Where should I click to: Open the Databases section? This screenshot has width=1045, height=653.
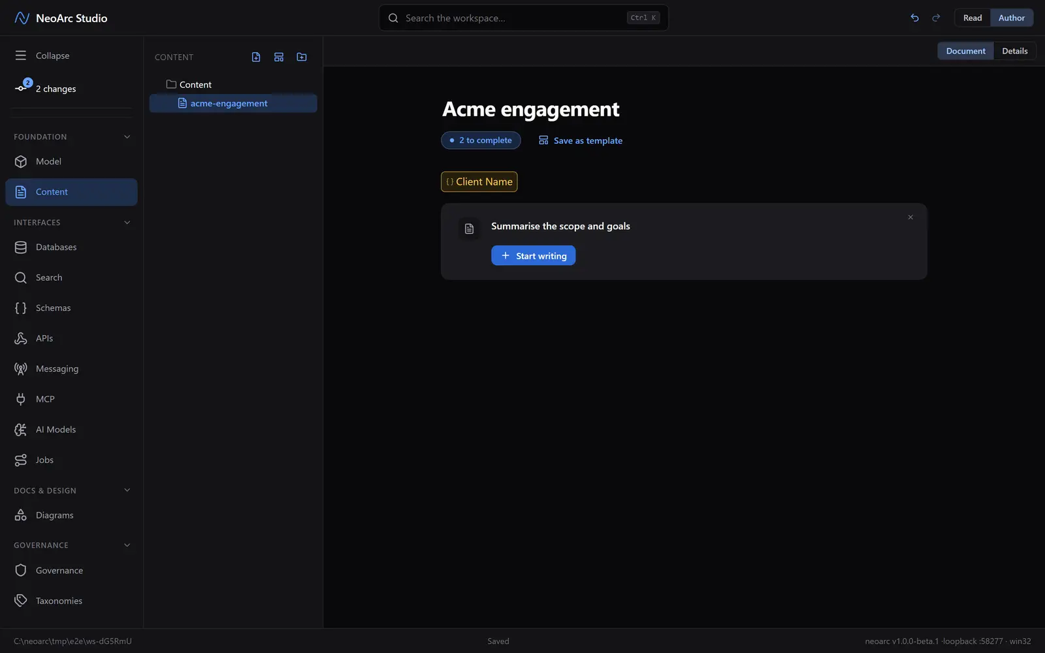click(x=71, y=247)
